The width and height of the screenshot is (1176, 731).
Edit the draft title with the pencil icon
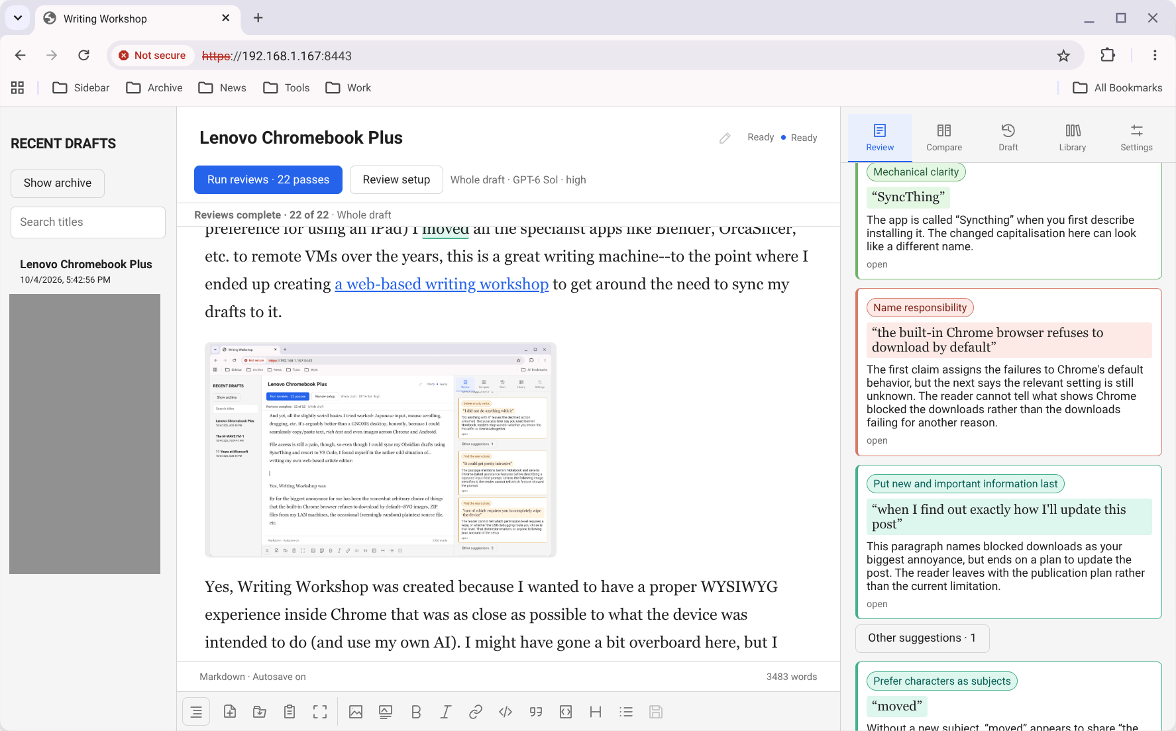coord(725,138)
